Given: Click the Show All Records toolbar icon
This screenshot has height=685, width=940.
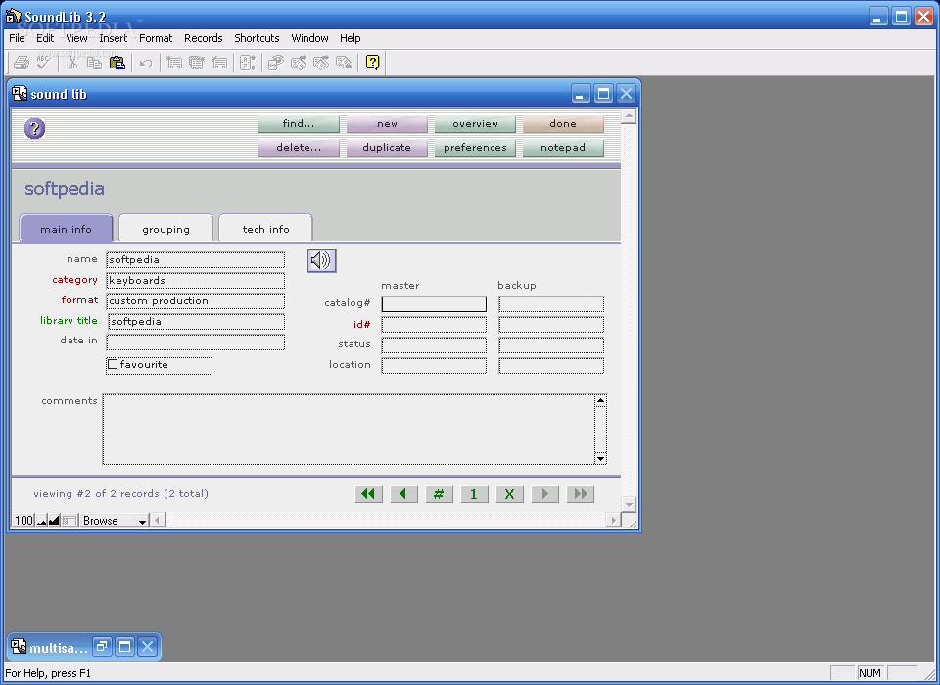Looking at the screenshot, I should [299, 63].
